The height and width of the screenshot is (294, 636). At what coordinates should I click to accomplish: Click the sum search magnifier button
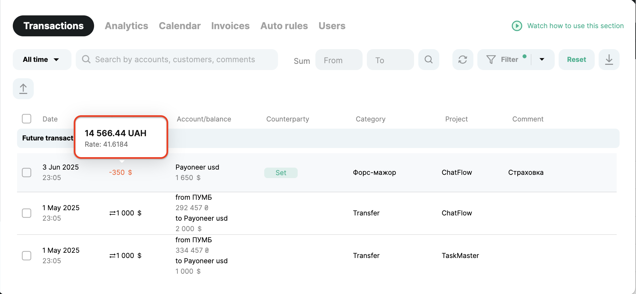tap(428, 60)
